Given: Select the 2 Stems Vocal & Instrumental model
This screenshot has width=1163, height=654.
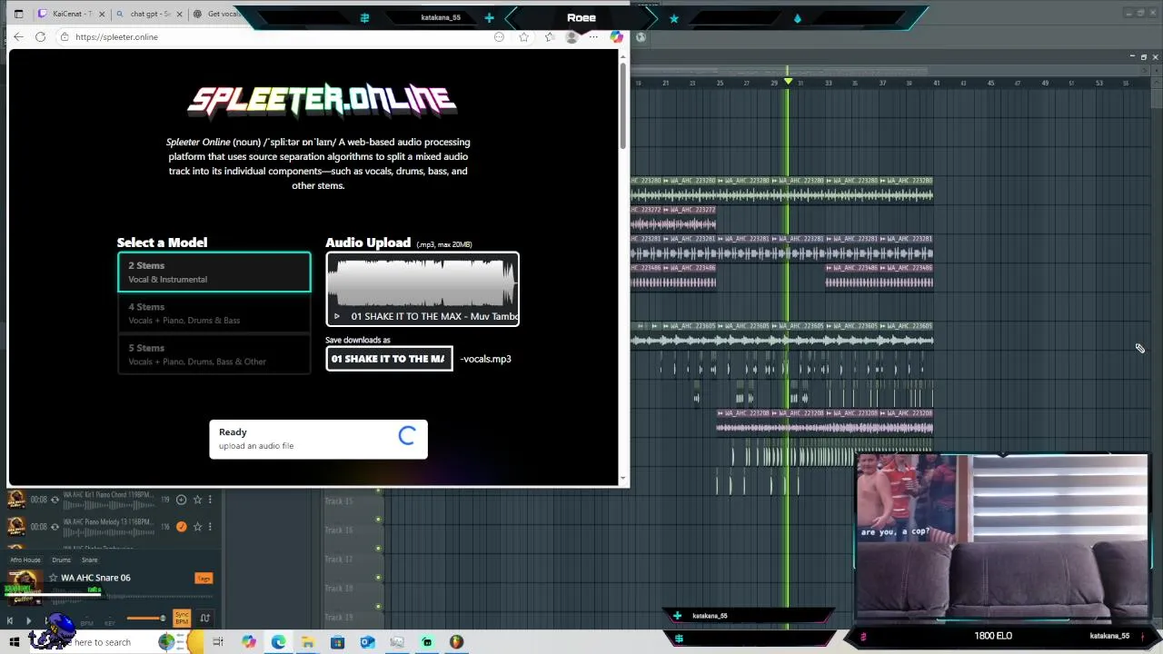Looking at the screenshot, I should point(214,272).
